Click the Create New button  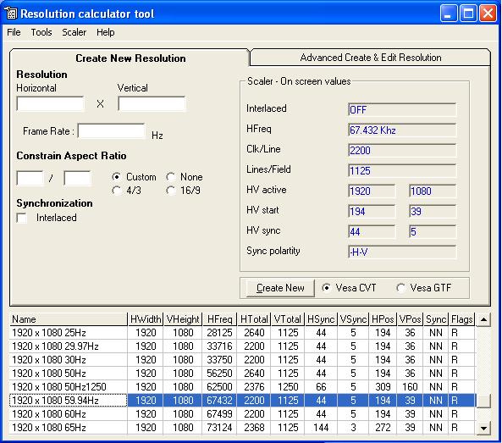pos(280,288)
